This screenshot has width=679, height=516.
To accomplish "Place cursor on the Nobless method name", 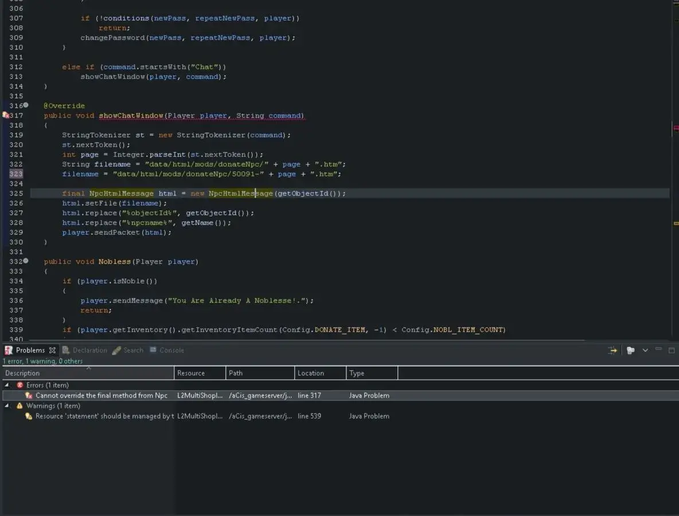I will pos(114,262).
